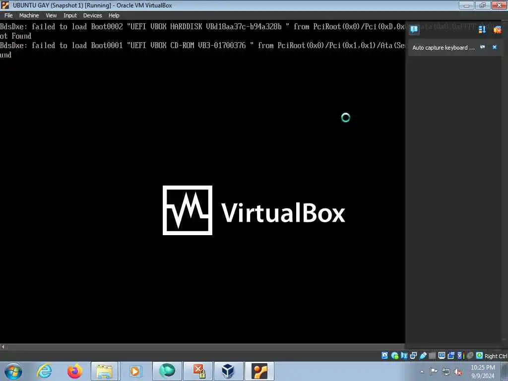
Task: Open the Help menu
Action: tap(114, 15)
